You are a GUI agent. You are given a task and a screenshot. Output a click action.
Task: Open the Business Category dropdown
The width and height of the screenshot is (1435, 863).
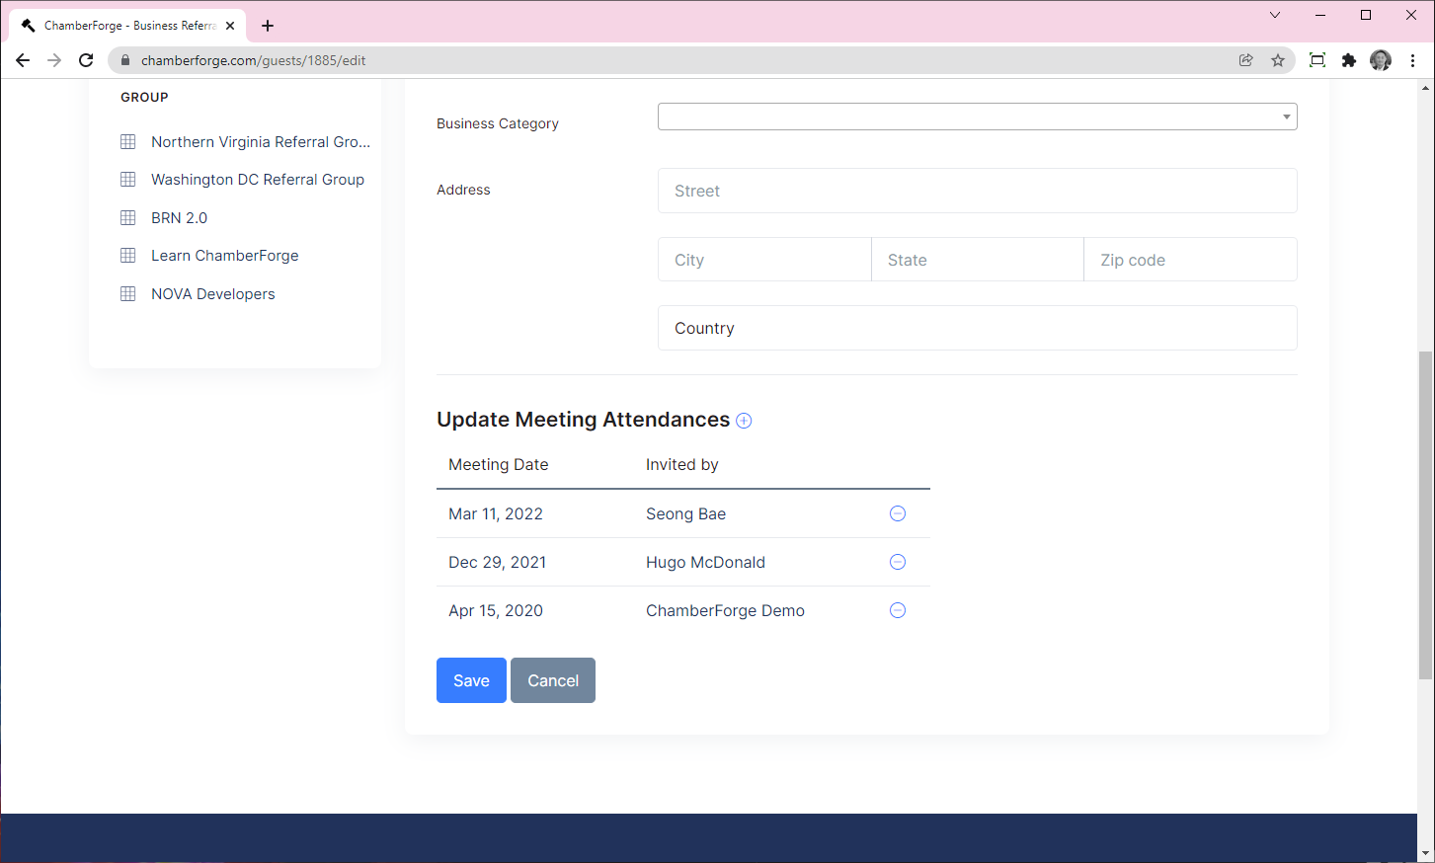[976, 117]
